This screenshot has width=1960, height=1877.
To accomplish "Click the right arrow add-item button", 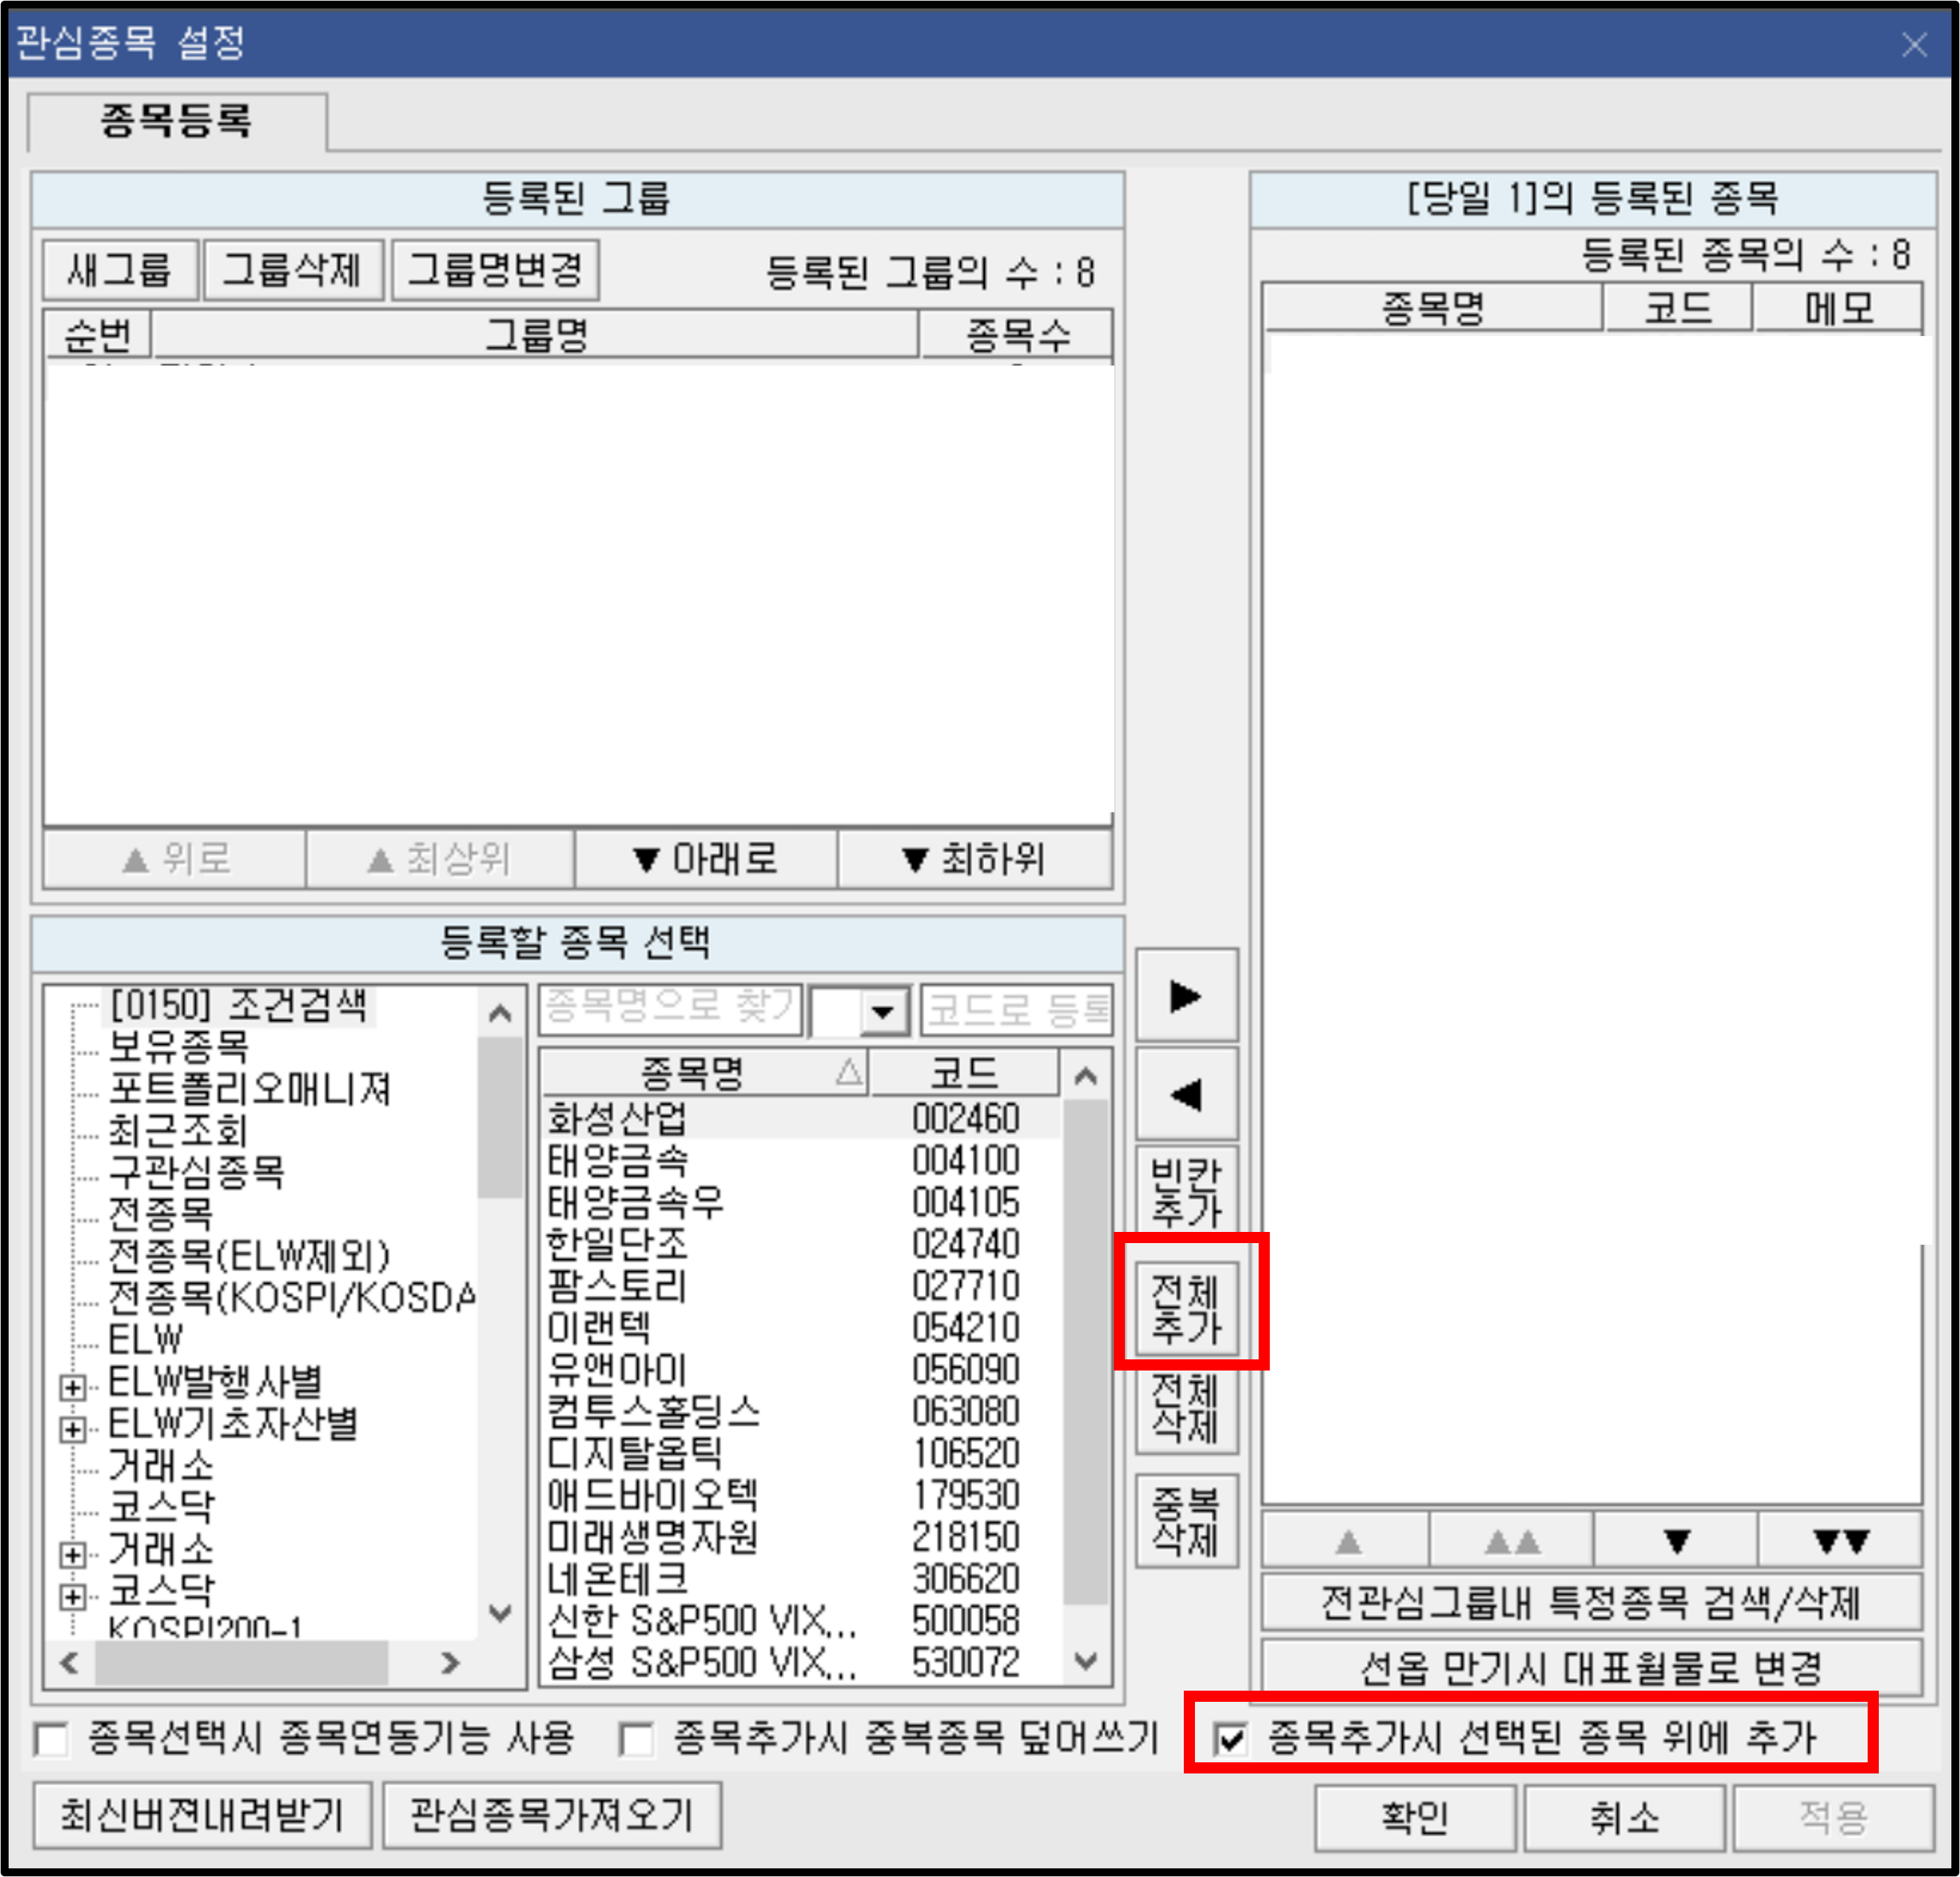I will click(1186, 995).
